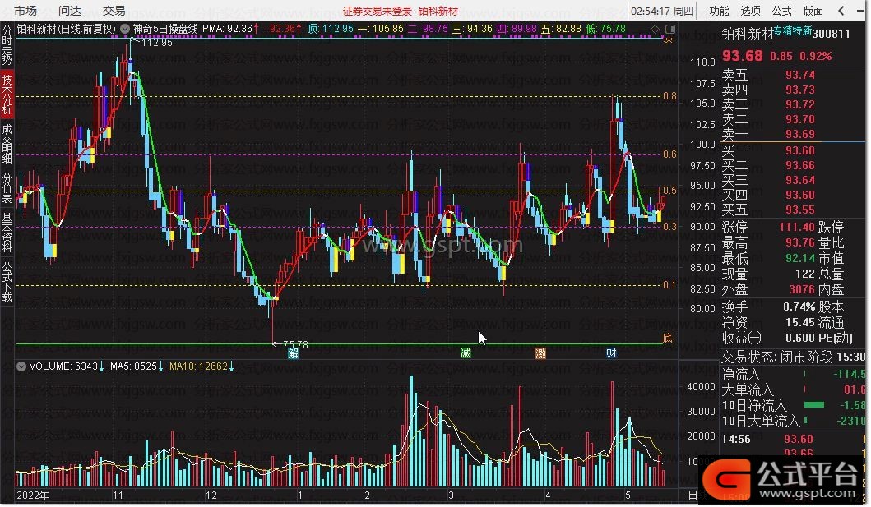Image resolution: width=871 pixels, height=507 pixels.
Task: Click the 0.5 Fibonacci level label
Action: click(x=670, y=191)
